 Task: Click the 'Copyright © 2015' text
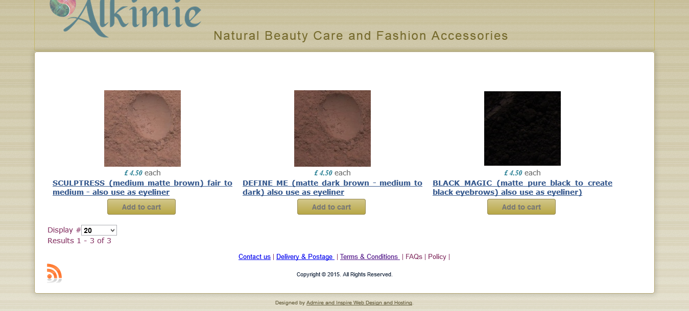point(319,275)
